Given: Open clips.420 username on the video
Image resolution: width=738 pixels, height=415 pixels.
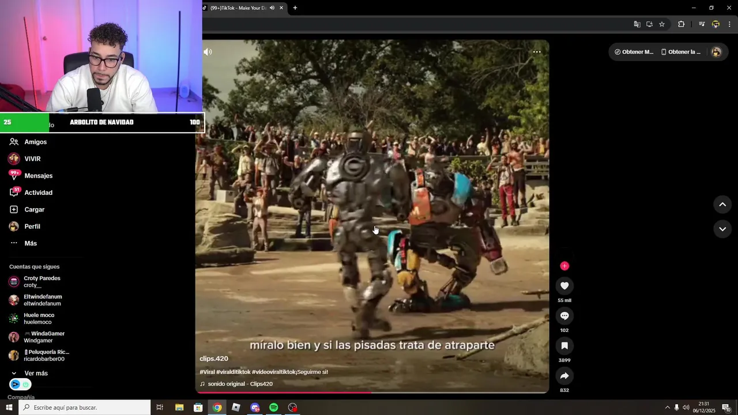Looking at the screenshot, I should [214, 359].
